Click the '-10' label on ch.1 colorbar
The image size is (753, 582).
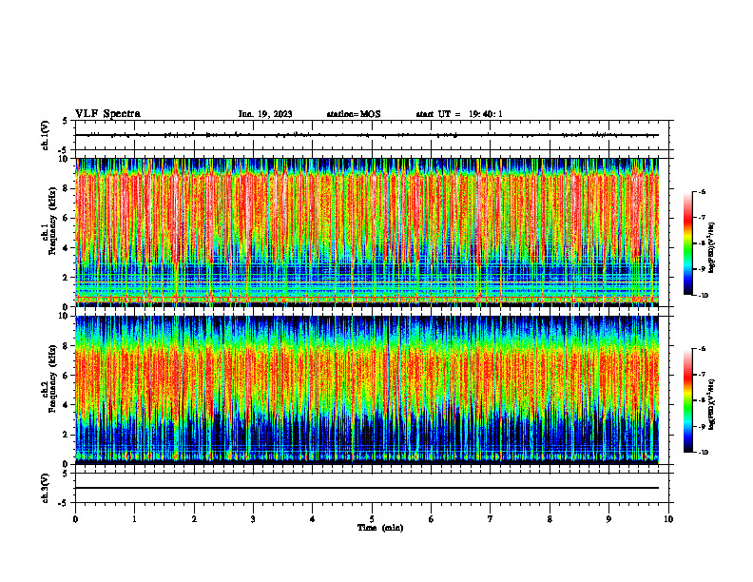703,296
